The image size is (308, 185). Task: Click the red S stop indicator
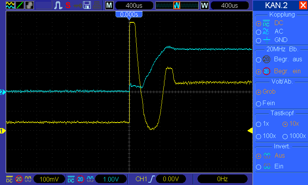point(68,5)
